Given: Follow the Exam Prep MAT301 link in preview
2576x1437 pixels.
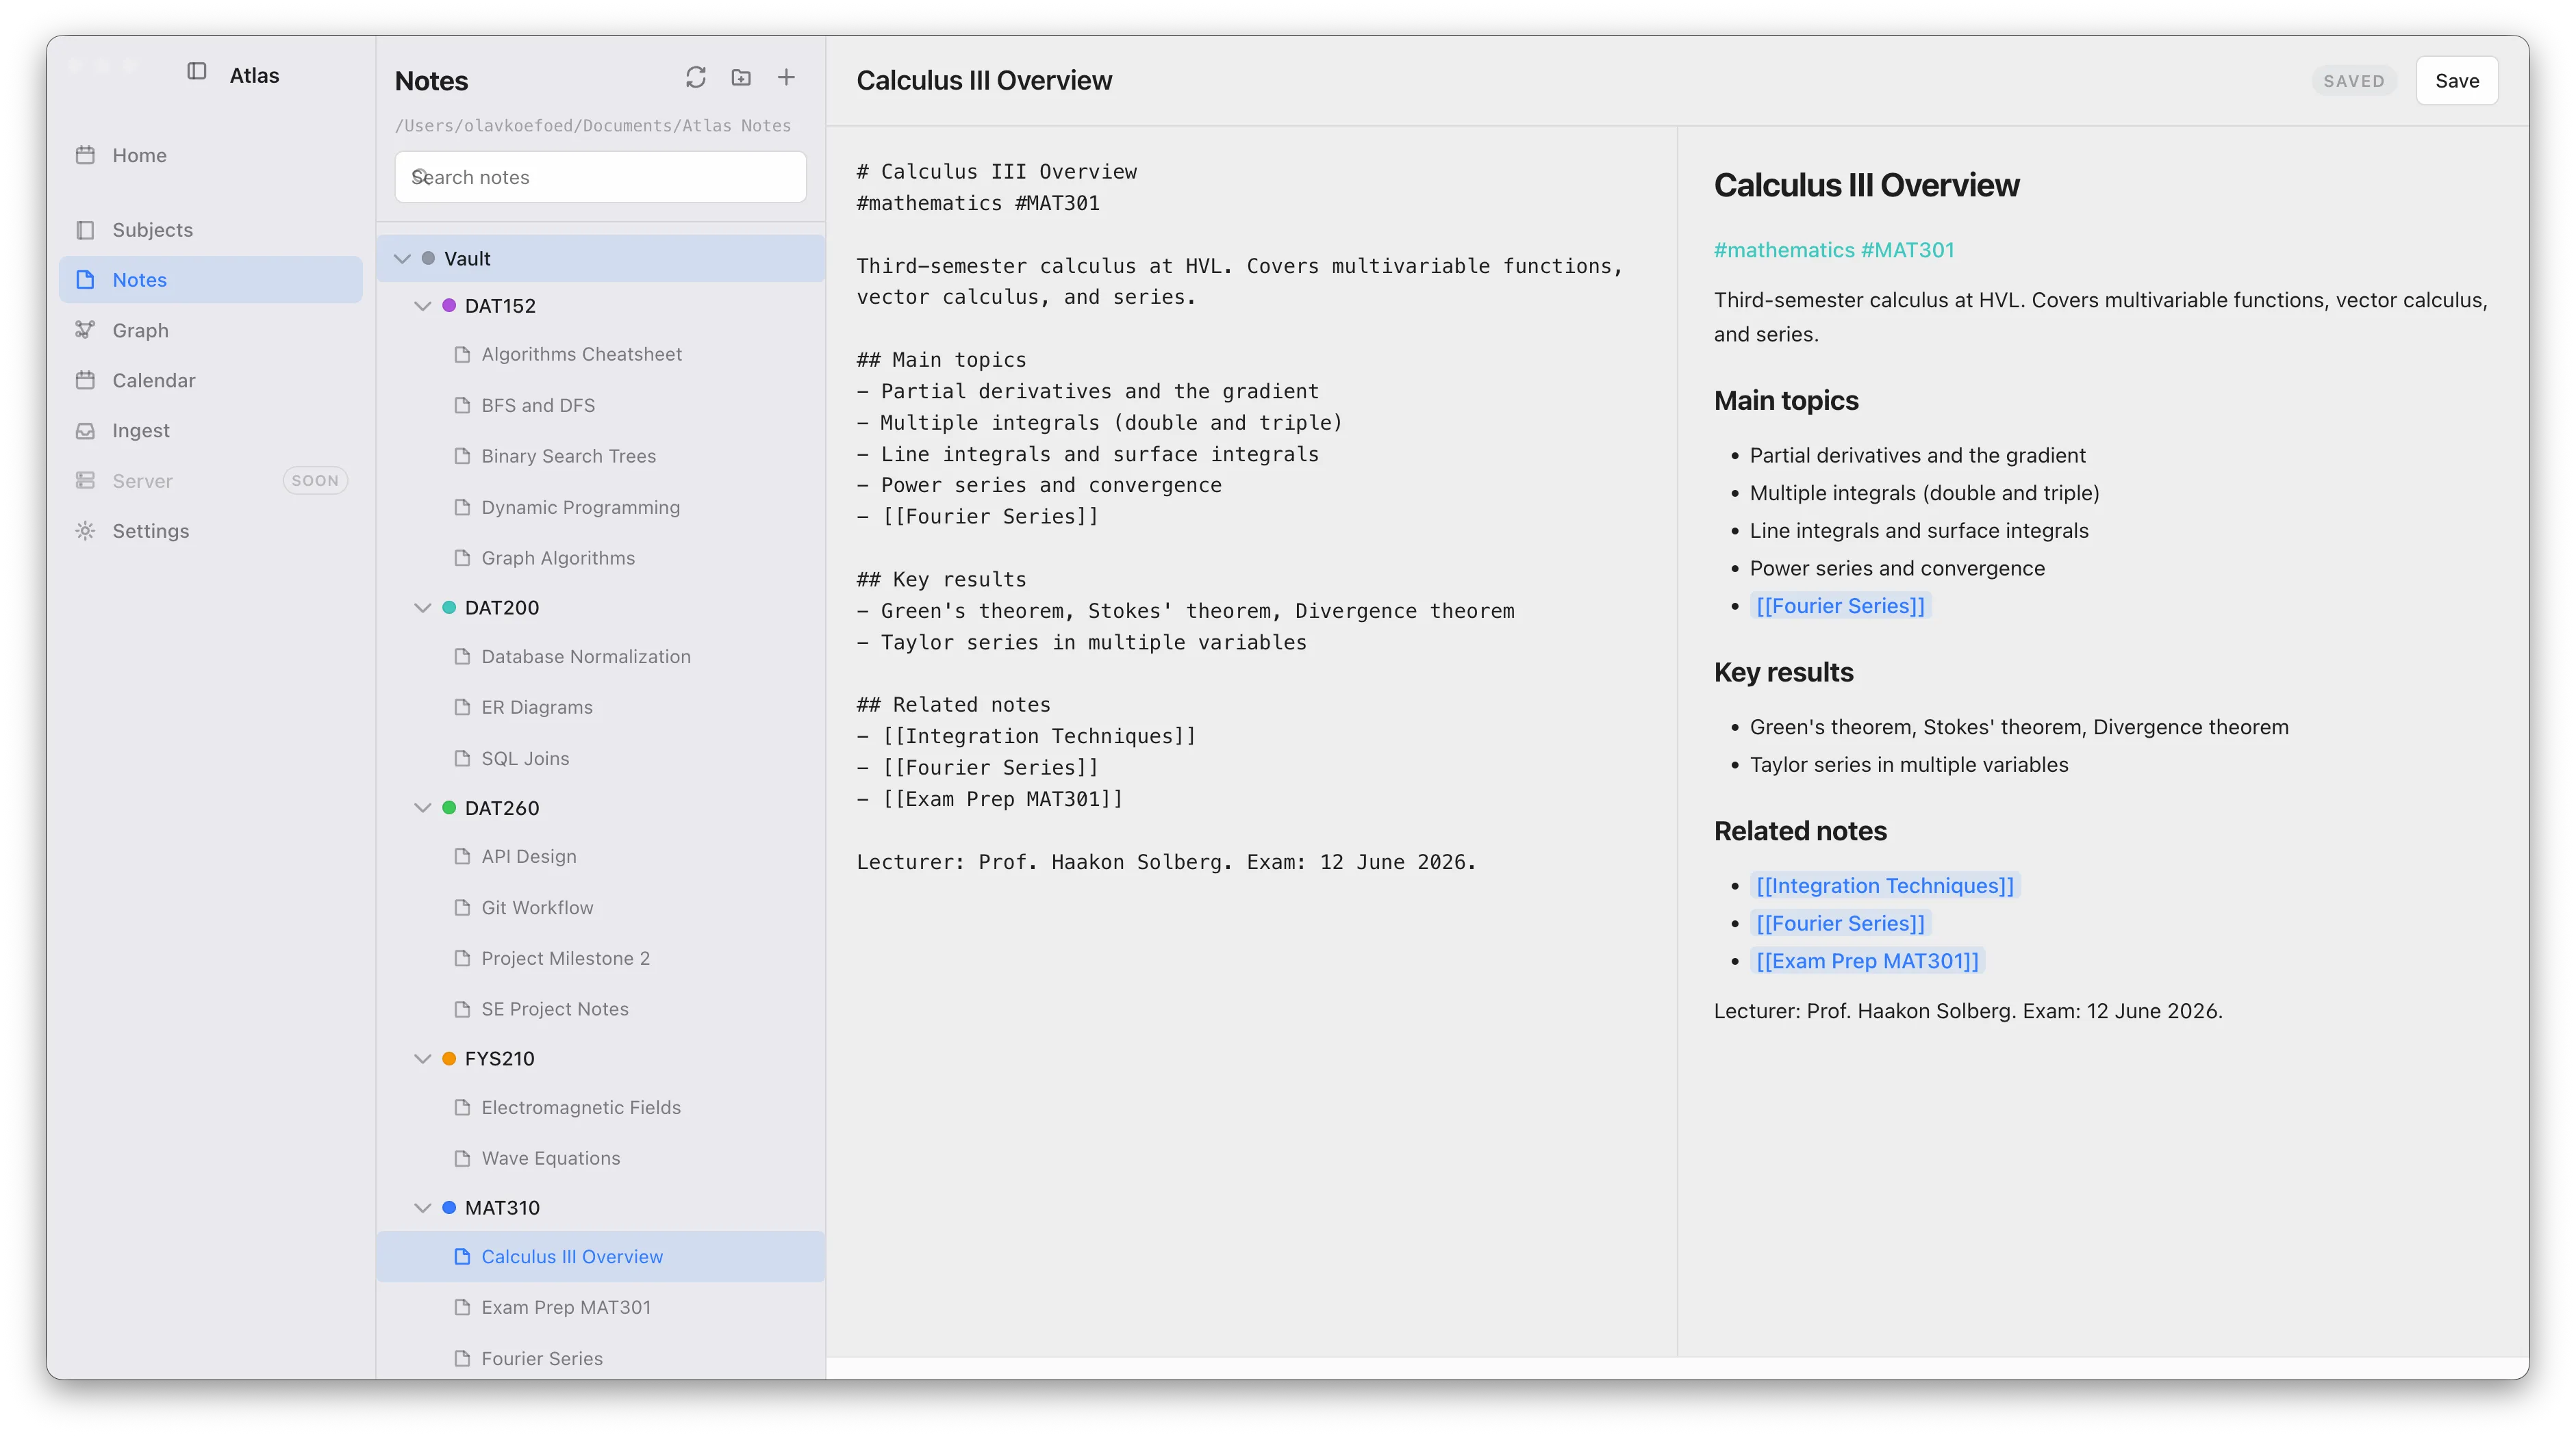Looking at the screenshot, I should tap(1867, 961).
